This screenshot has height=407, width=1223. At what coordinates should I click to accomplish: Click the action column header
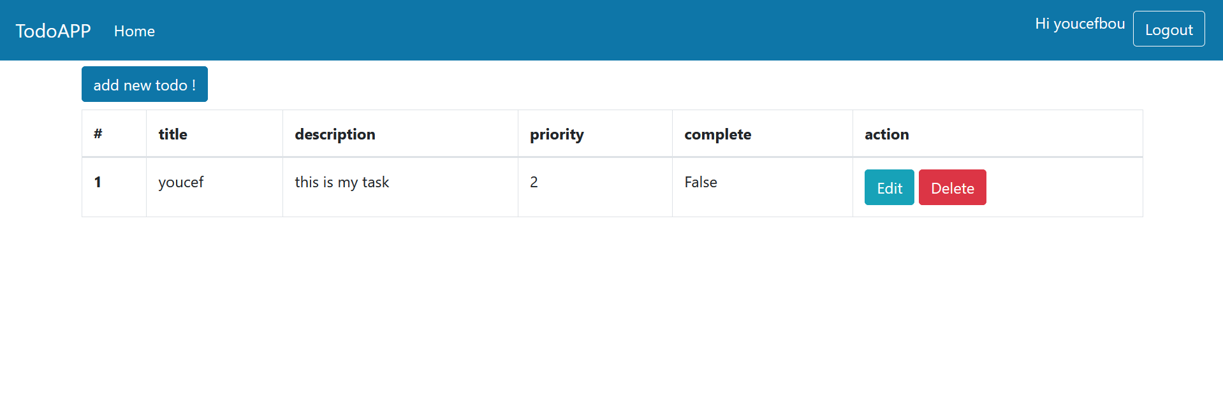tap(886, 134)
